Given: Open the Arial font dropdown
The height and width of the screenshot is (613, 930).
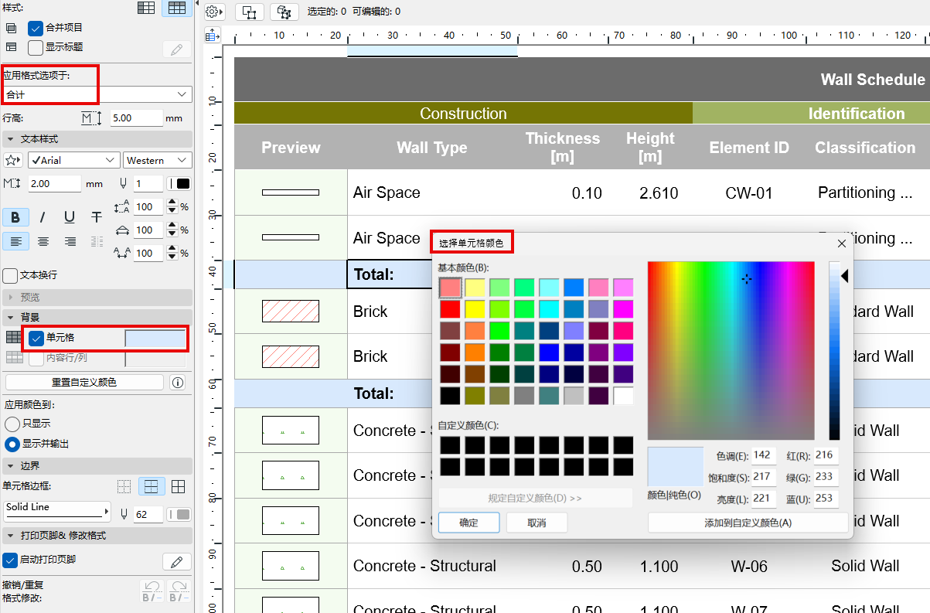Looking at the screenshot, I should pyautogui.click(x=73, y=160).
